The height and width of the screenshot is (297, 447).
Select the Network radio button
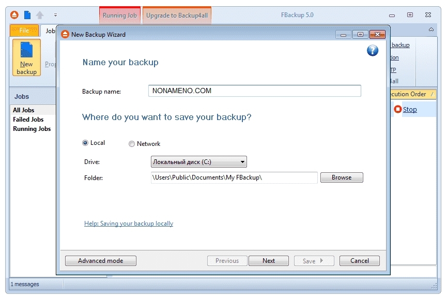(x=131, y=144)
